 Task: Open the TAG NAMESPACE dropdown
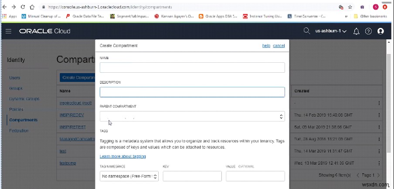pos(129,176)
